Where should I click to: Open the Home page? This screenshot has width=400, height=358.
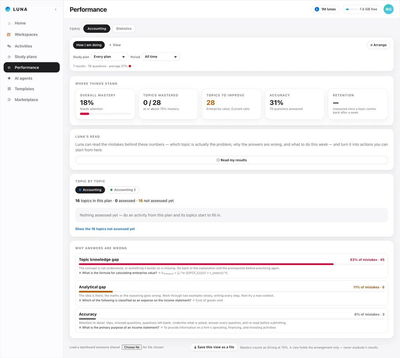[x=32, y=23]
